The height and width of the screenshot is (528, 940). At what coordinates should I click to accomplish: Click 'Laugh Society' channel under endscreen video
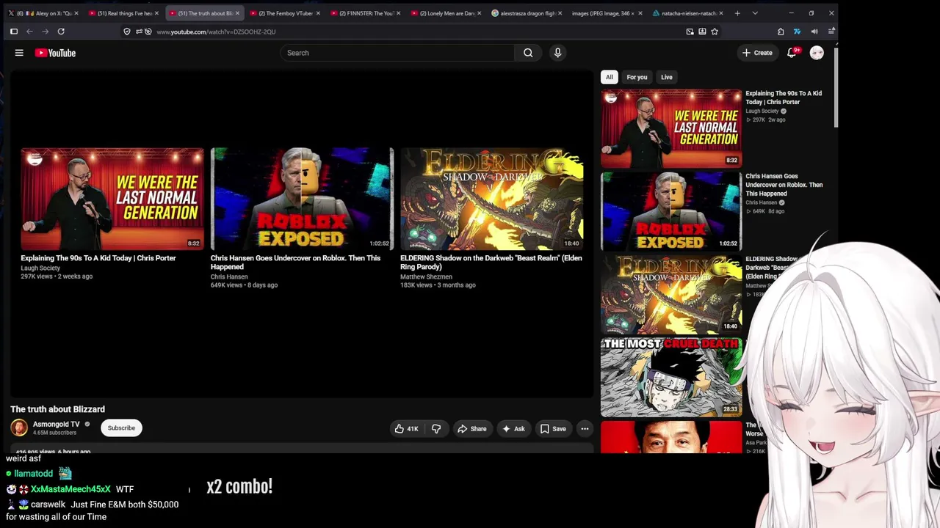tap(40, 268)
